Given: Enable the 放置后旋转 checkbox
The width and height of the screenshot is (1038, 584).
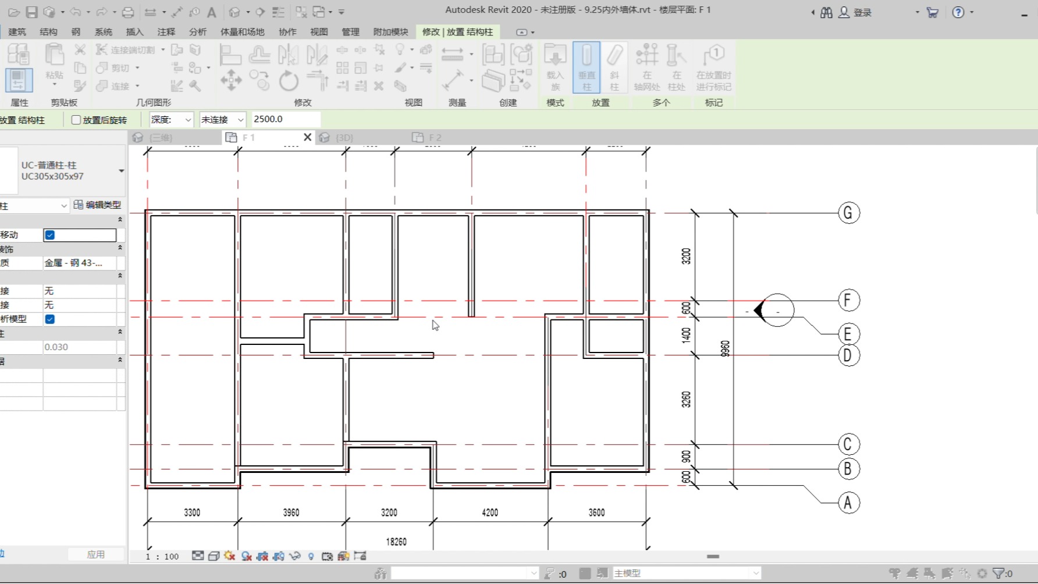Looking at the screenshot, I should 76,120.
